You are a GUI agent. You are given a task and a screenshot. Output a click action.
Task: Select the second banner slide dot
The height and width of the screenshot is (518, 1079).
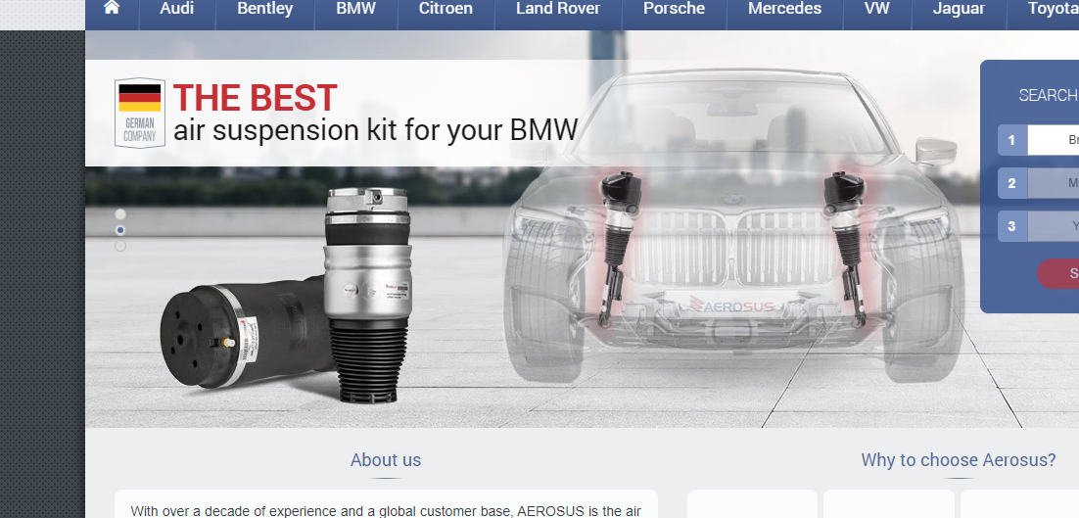(120, 230)
